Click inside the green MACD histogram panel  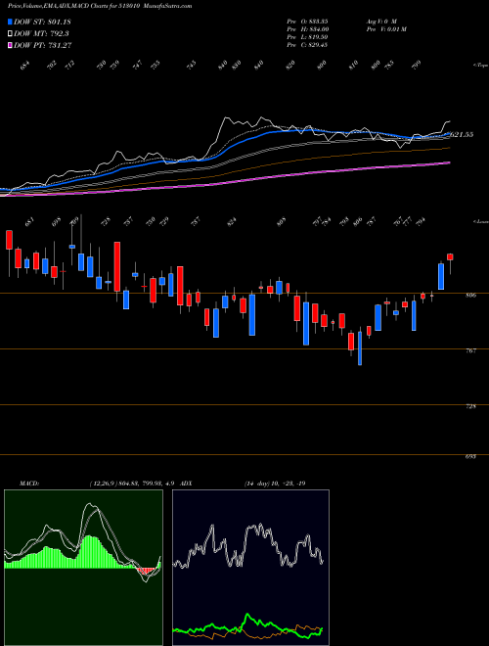coord(83,568)
